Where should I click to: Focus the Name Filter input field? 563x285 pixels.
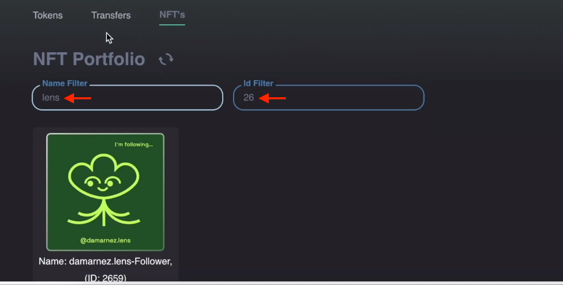pyautogui.click(x=127, y=98)
